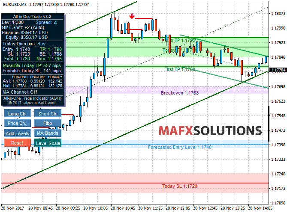Open the Fibo tool button

click(48, 123)
